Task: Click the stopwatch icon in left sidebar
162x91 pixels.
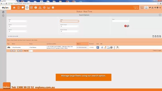Action: 3,12
